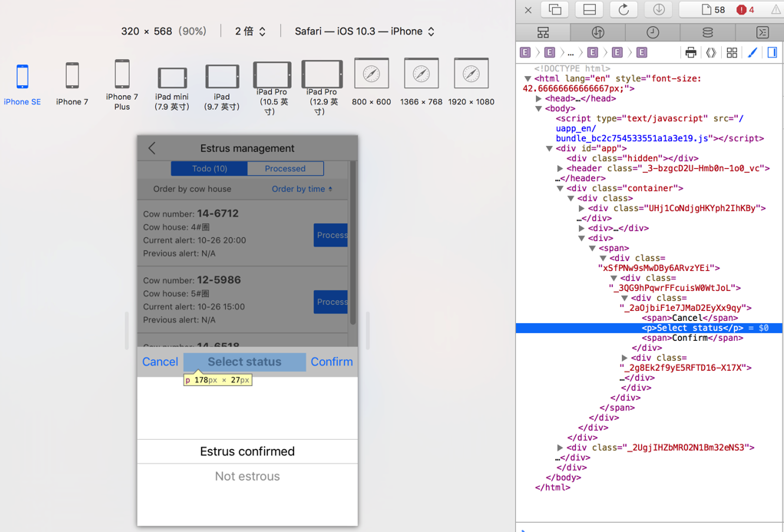The height and width of the screenshot is (532, 784).
Task: Click the resource count 58 indicator
Action: (x=713, y=9)
